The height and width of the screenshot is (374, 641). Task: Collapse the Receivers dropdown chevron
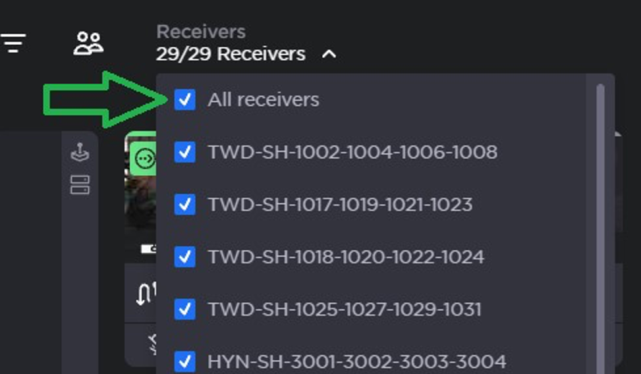tap(329, 54)
